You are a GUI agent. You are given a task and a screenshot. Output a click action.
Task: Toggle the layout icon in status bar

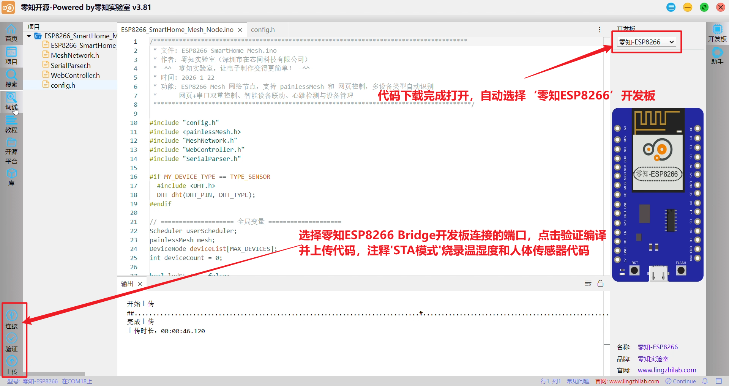(719, 381)
